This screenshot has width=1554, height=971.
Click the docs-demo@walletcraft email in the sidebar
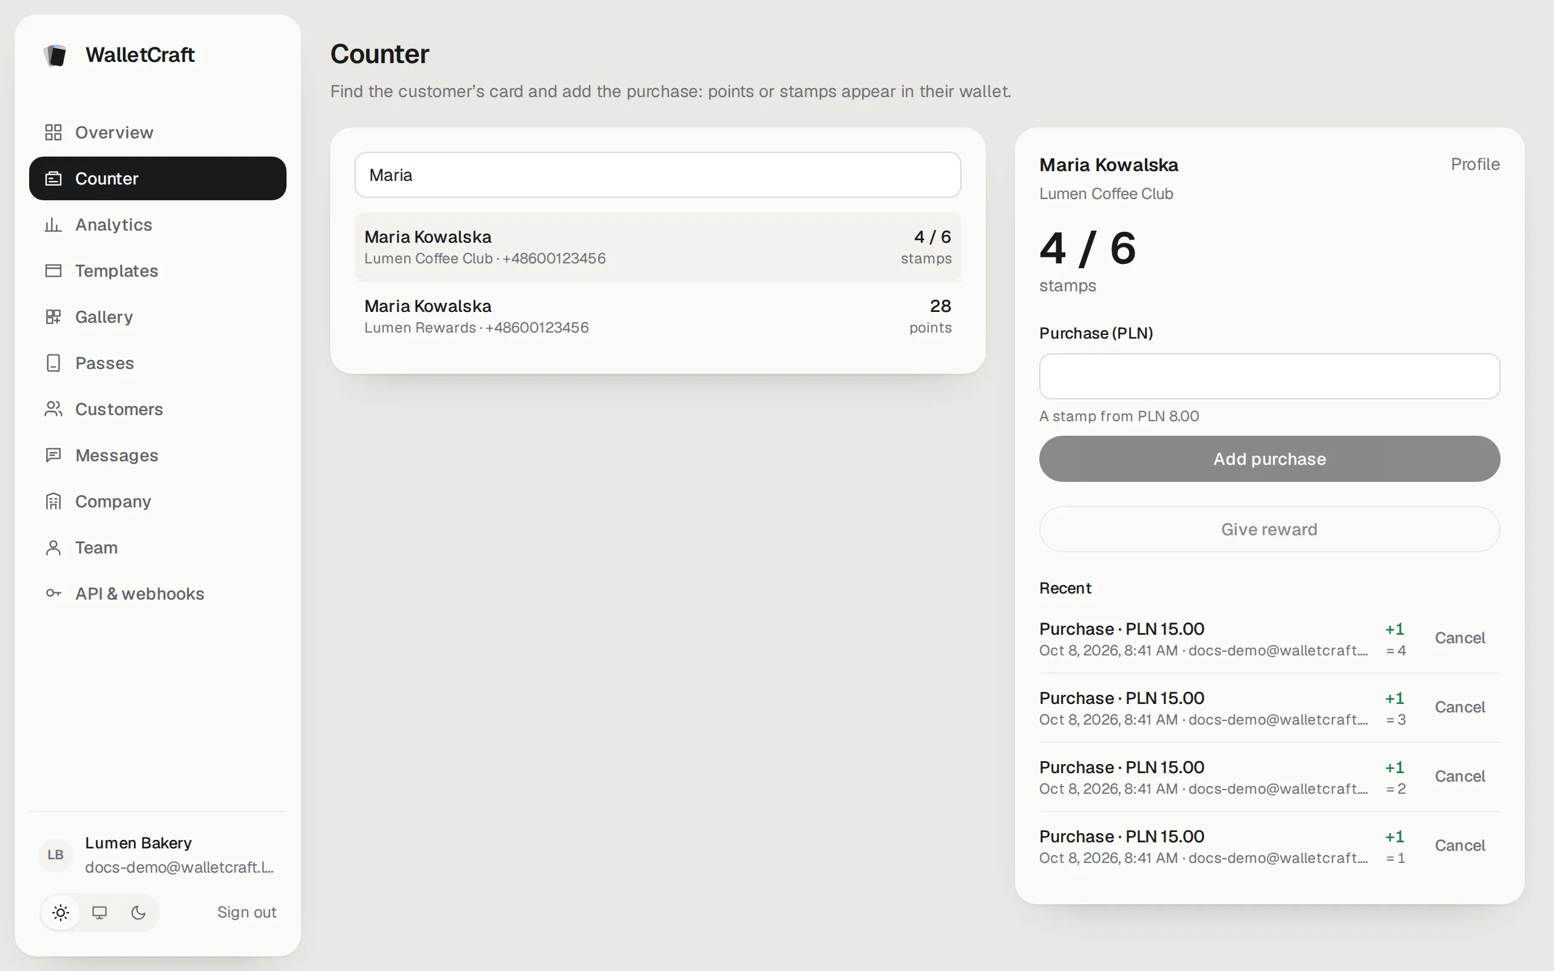(179, 867)
